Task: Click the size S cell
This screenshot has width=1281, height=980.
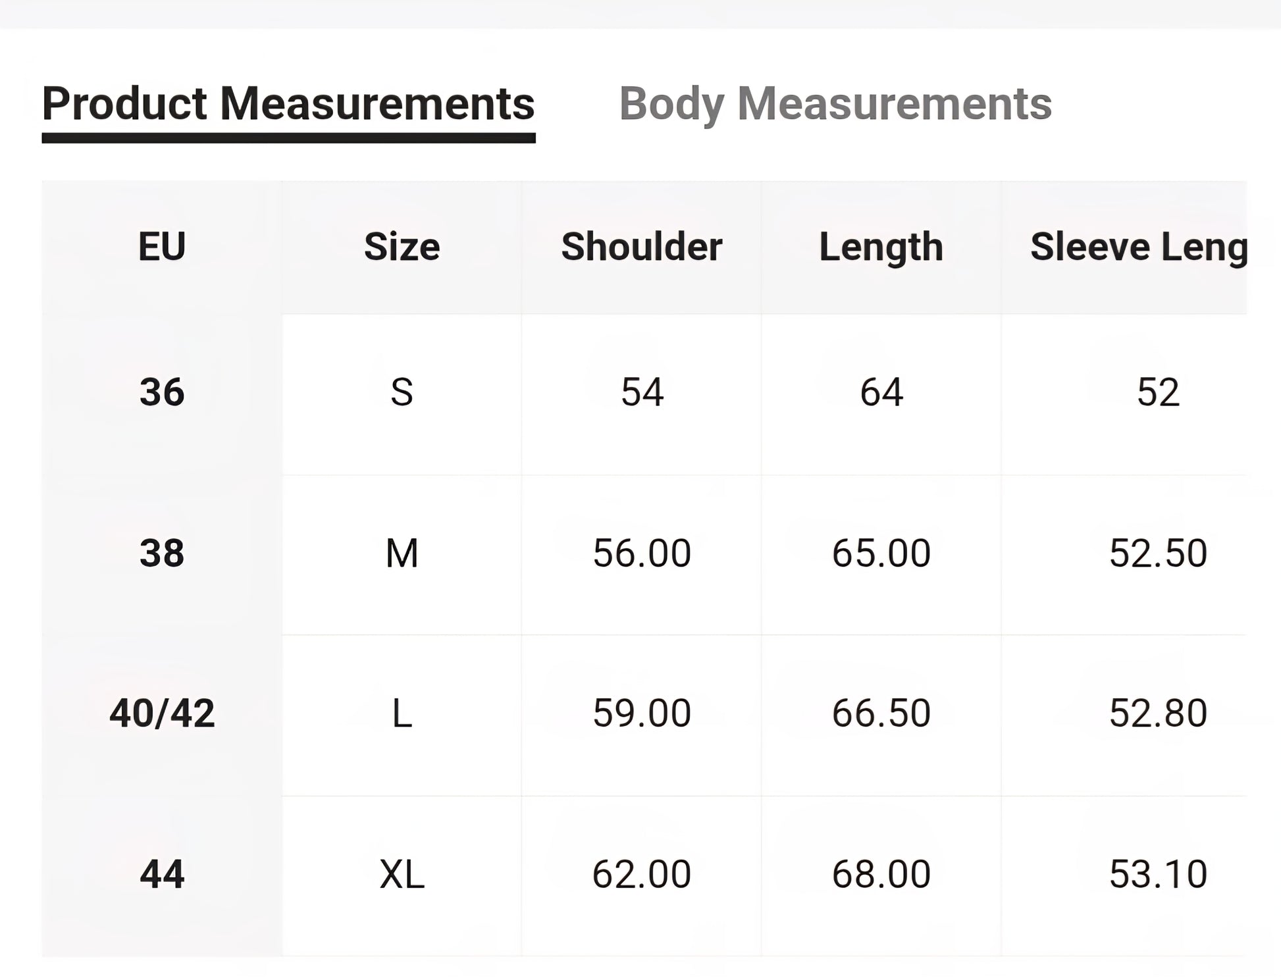Action: (402, 392)
